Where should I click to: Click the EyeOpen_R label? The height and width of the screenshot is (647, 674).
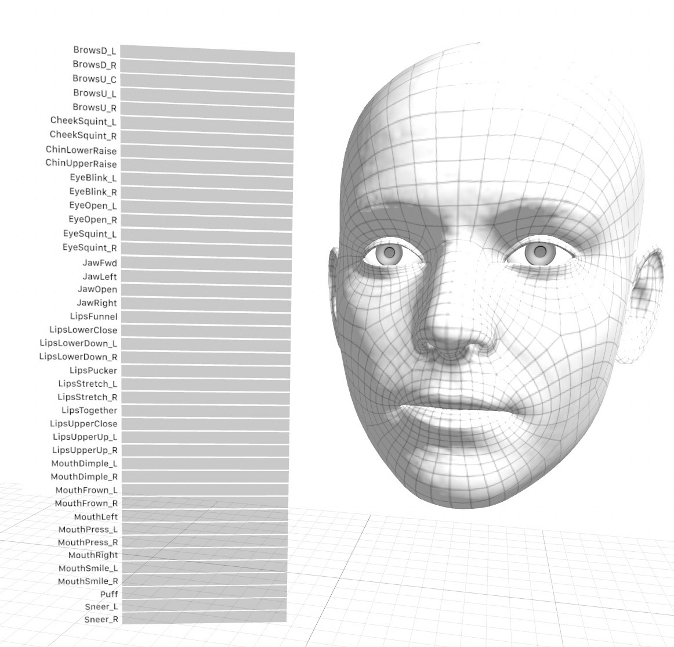coord(93,220)
